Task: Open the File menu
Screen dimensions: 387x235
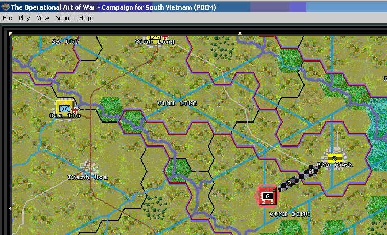Action: [x=7, y=18]
